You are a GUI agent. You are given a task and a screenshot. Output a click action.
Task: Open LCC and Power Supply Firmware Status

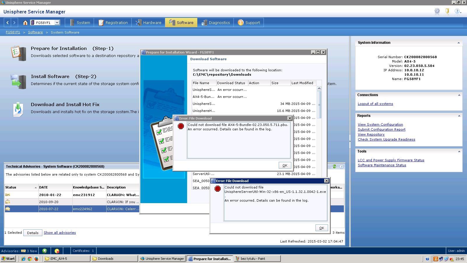click(391, 160)
